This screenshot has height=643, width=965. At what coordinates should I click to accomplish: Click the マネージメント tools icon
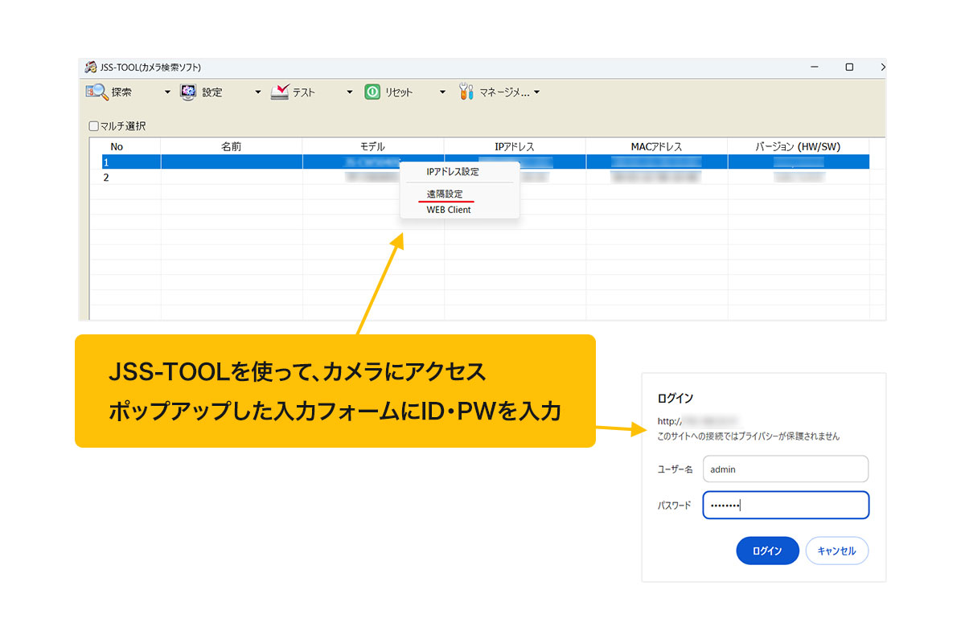466,92
